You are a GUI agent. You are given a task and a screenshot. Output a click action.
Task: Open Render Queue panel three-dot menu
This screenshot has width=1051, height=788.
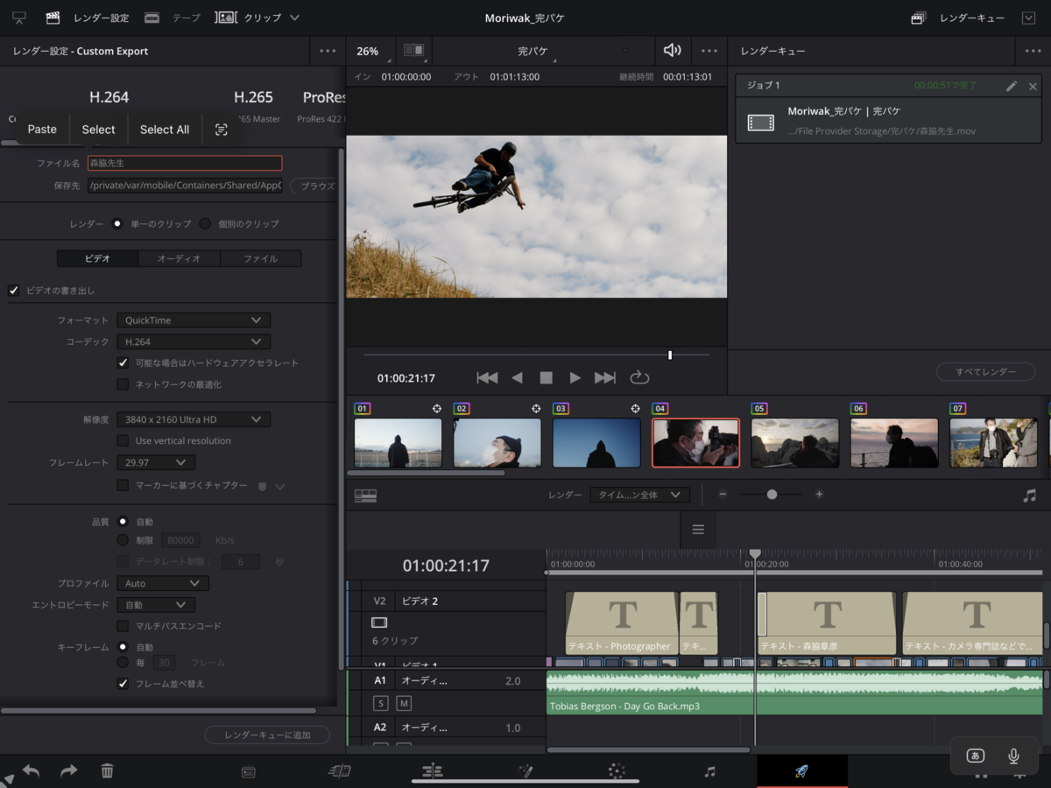point(1033,51)
